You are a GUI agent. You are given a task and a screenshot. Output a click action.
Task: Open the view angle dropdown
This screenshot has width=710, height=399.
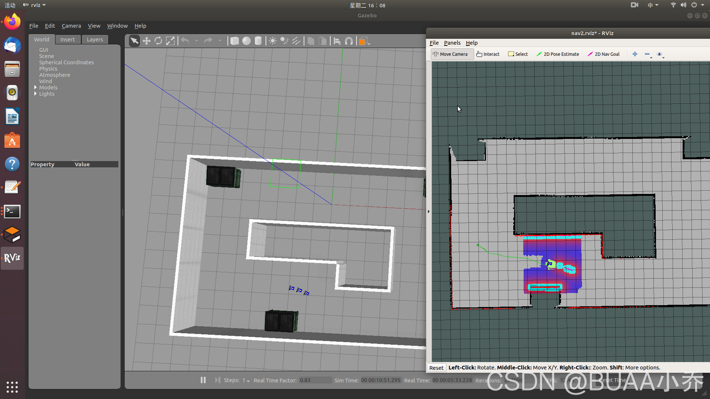pos(369,44)
